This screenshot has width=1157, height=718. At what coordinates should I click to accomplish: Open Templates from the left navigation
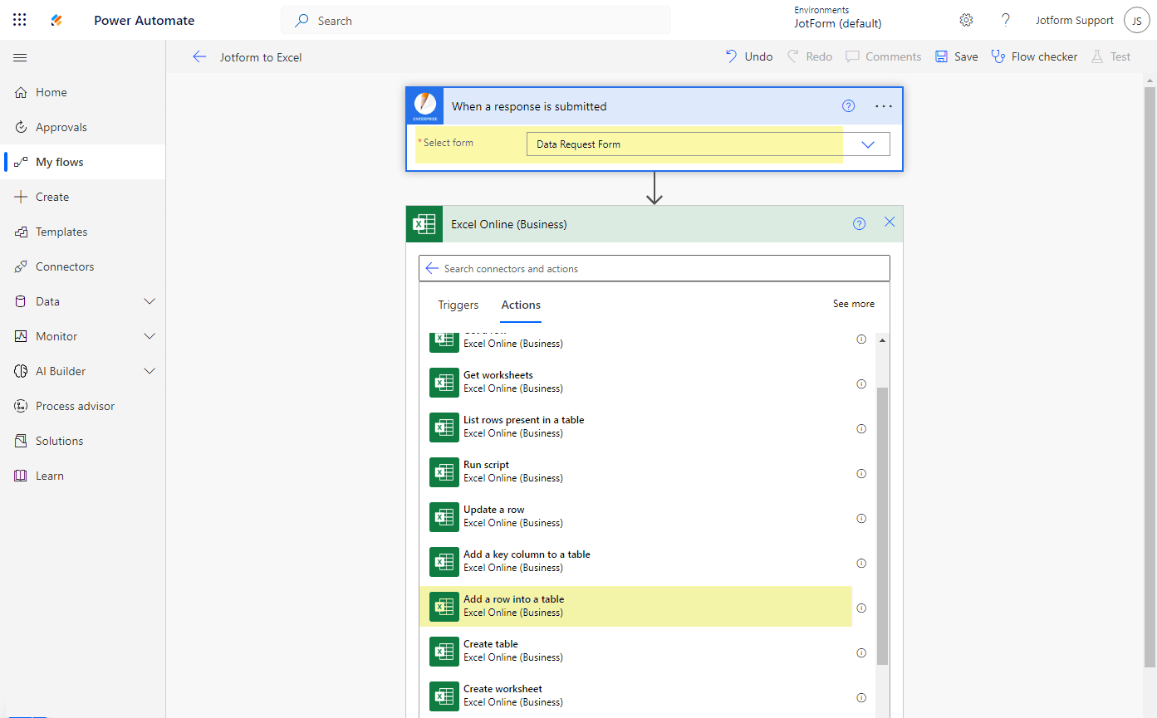click(x=61, y=232)
